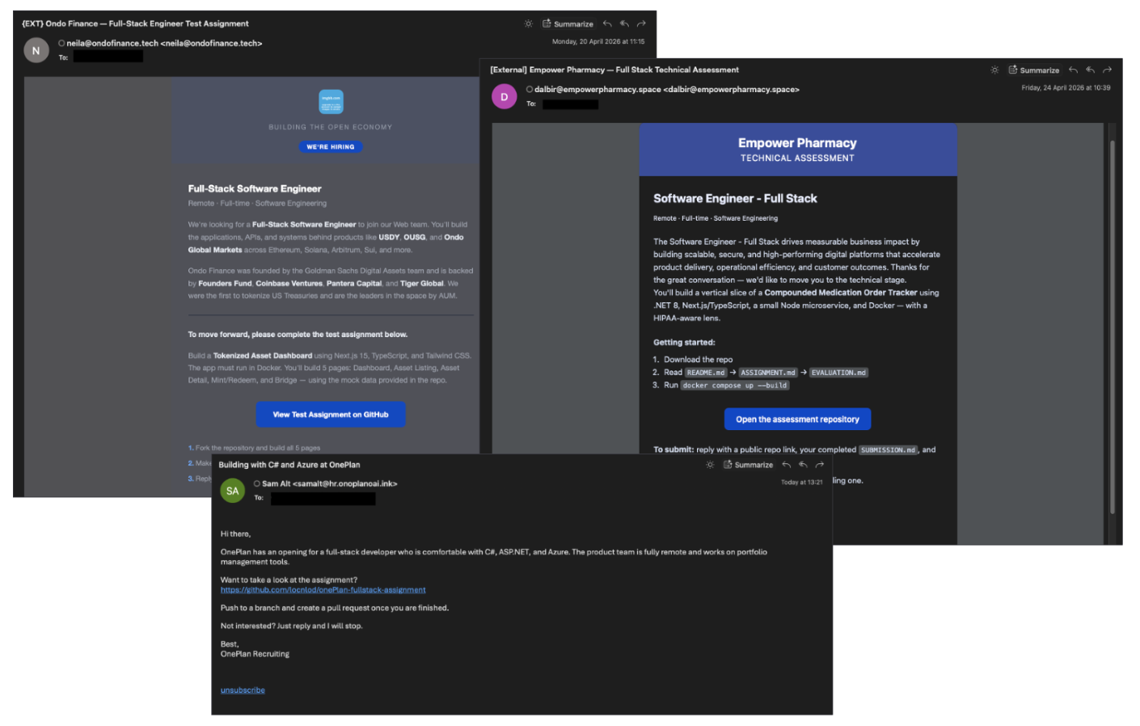Click the 'docker compose up --build' command

[734, 386]
